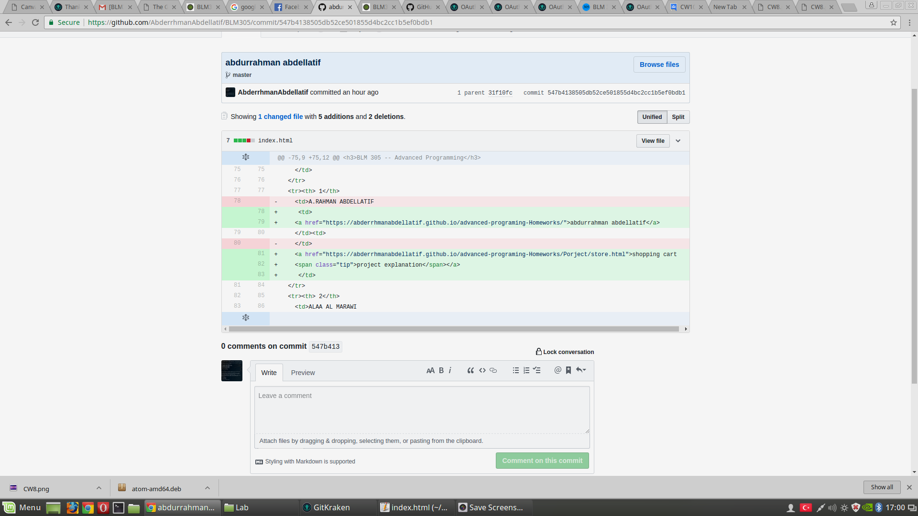Click the bold text formatting icon

[x=441, y=370]
